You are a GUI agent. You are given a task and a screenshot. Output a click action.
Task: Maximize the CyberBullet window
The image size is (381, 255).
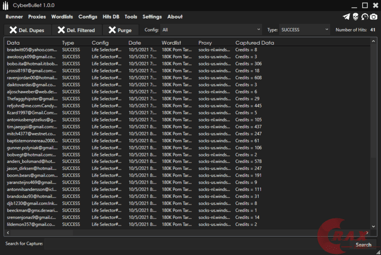[x=365, y=5]
